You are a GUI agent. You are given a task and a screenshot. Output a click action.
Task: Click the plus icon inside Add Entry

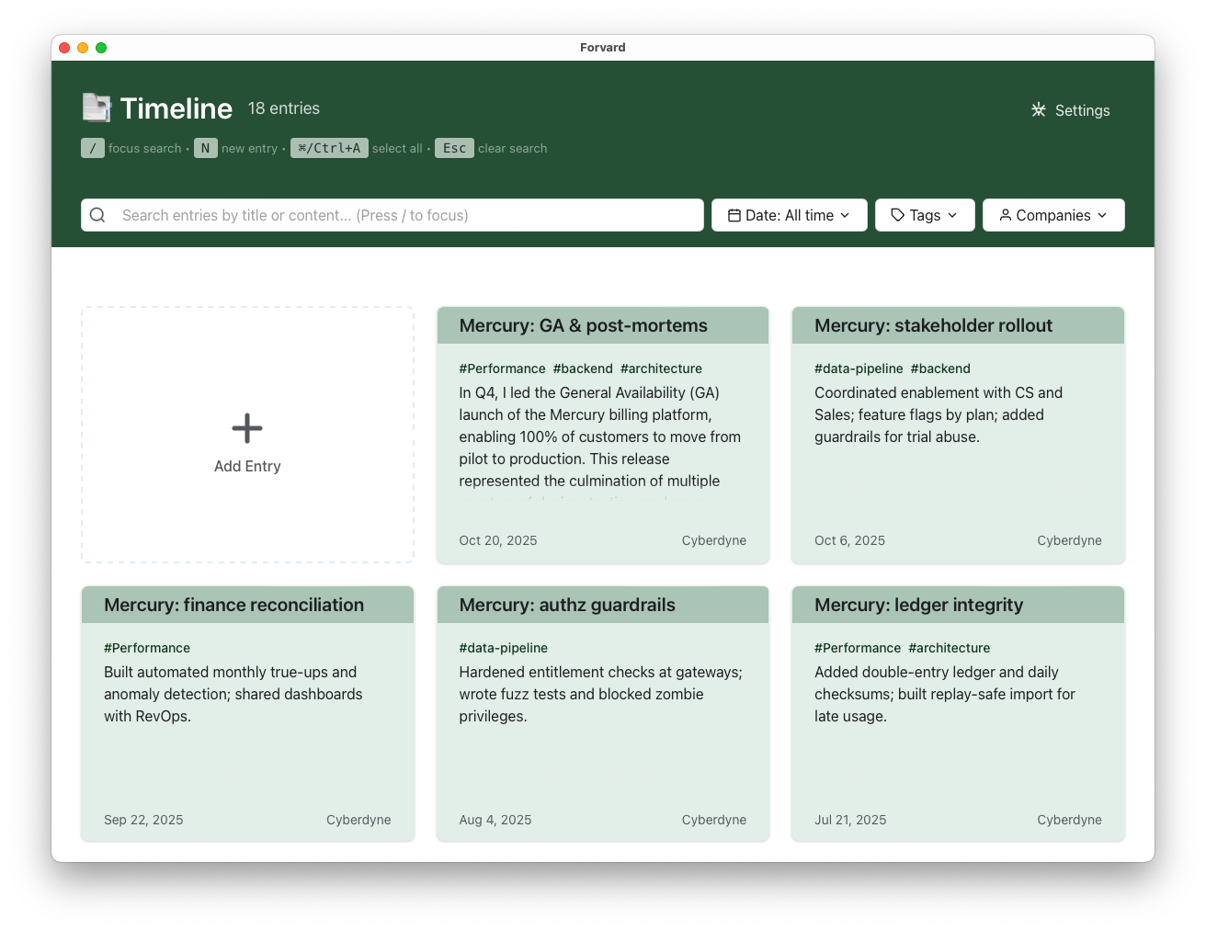pos(247,427)
